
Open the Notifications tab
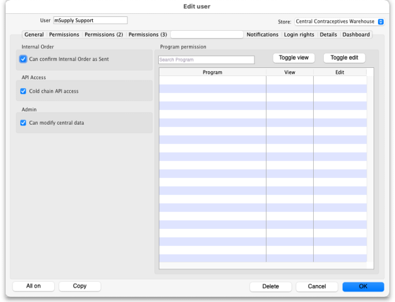click(x=262, y=35)
